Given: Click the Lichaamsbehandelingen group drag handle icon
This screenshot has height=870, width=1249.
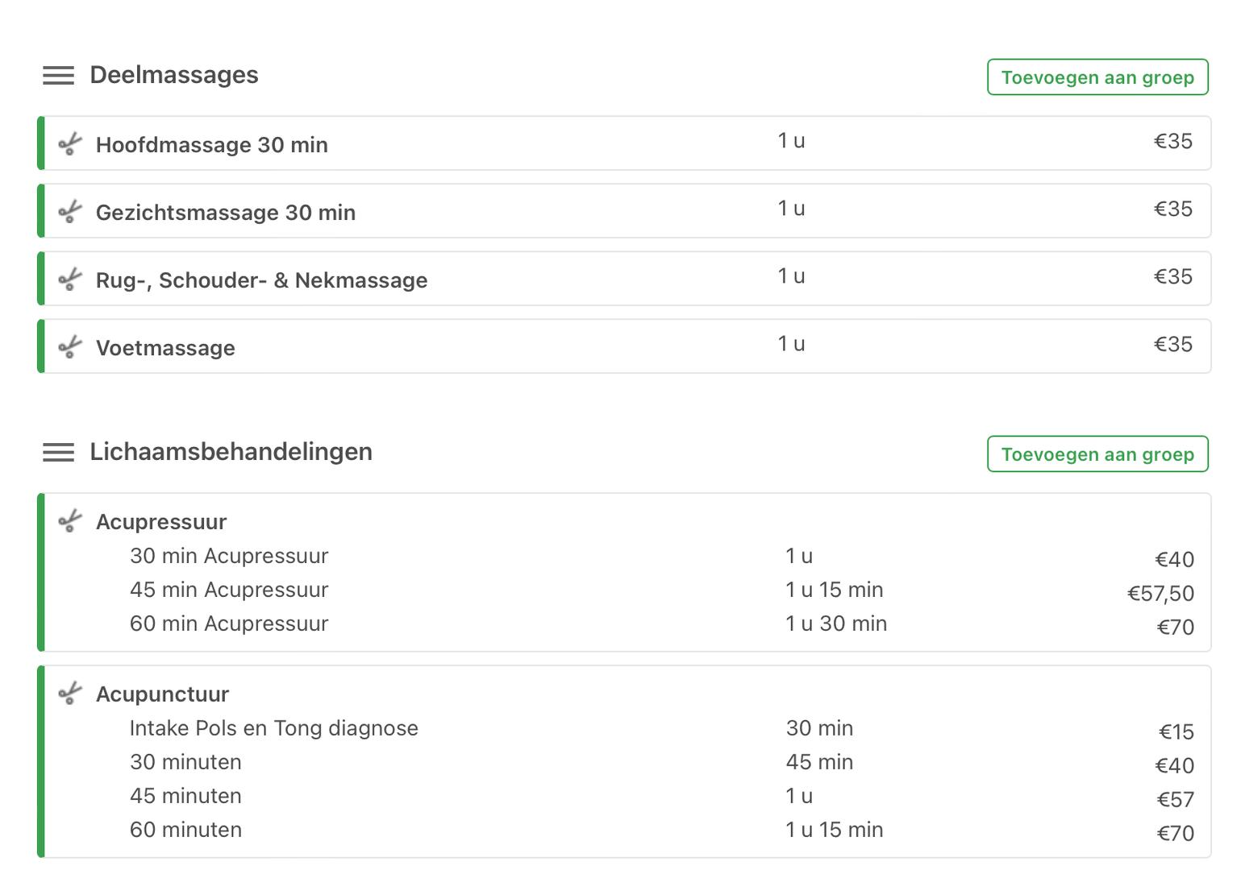Looking at the screenshot, I should coord(58,453).
